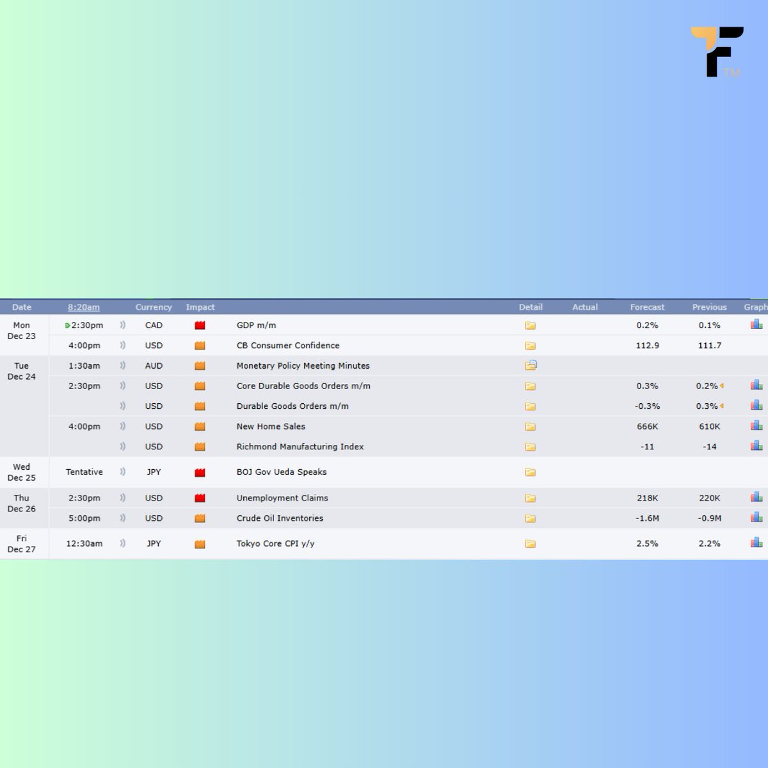The image size is (768, 768).
Task: Open detail folder for Crude Oil Inventories
Action: click(x=530, y=518)
